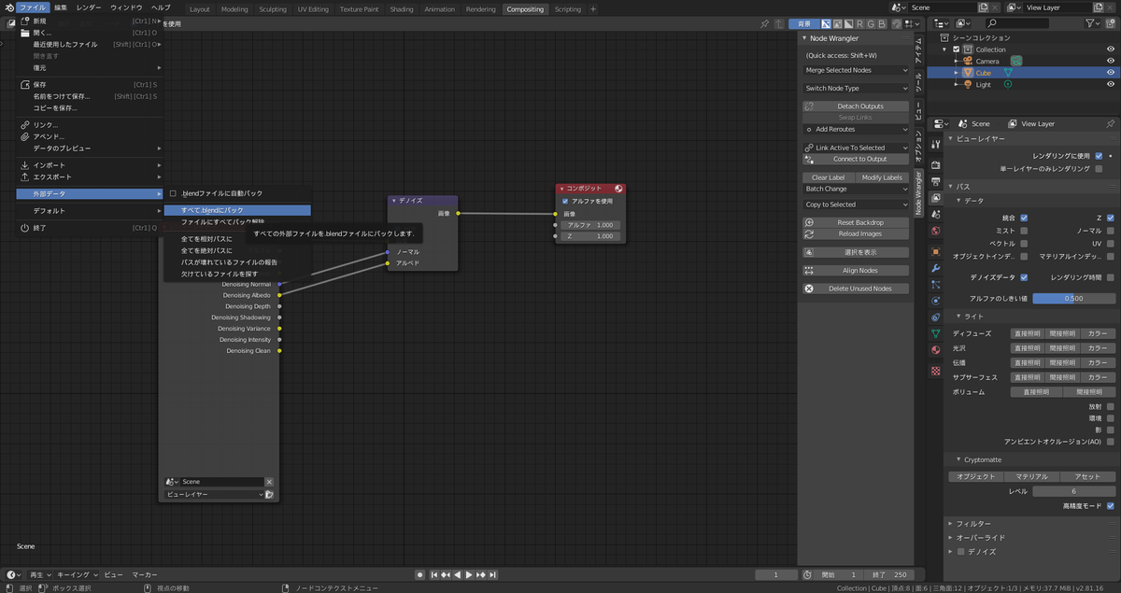Open Switch Node Type dropdown
The height and width of the screenshot is (593, 1121).
coord(856,89)
